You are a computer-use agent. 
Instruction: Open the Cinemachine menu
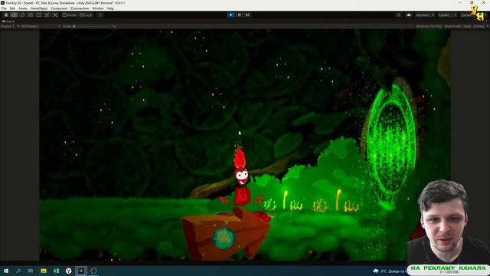80,8
